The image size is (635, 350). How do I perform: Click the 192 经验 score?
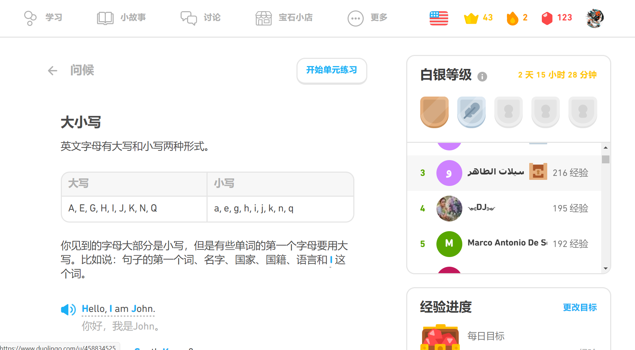click(570, 244)
